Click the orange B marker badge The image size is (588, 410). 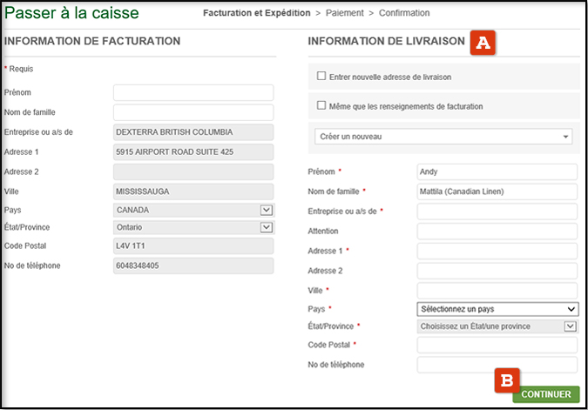tap(508, 380)
